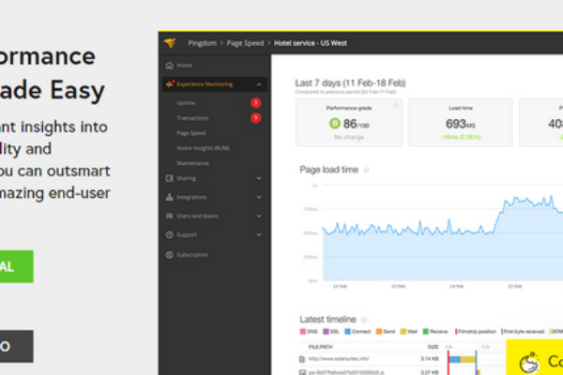The width and height of the screenshot is (563, 375).
Task: Click First byte received legend marker
Action: (502, 332)
